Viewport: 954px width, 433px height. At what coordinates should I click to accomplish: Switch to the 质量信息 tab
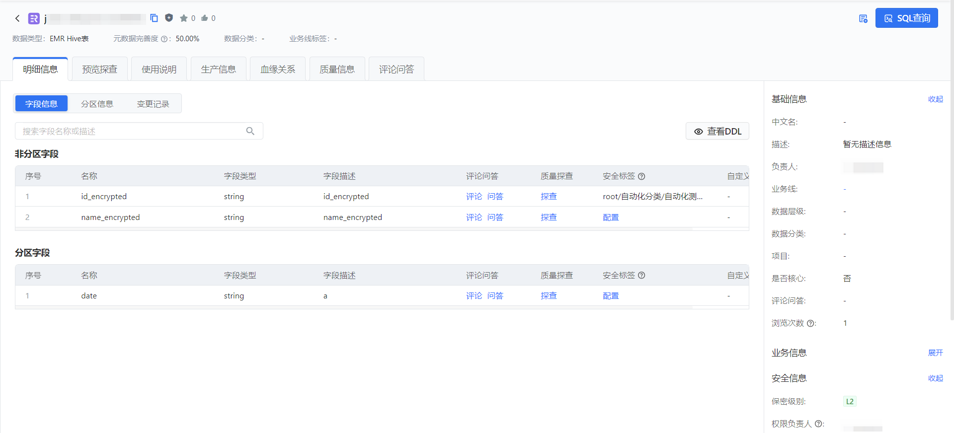pyautogui.click(x=337, y=69)
